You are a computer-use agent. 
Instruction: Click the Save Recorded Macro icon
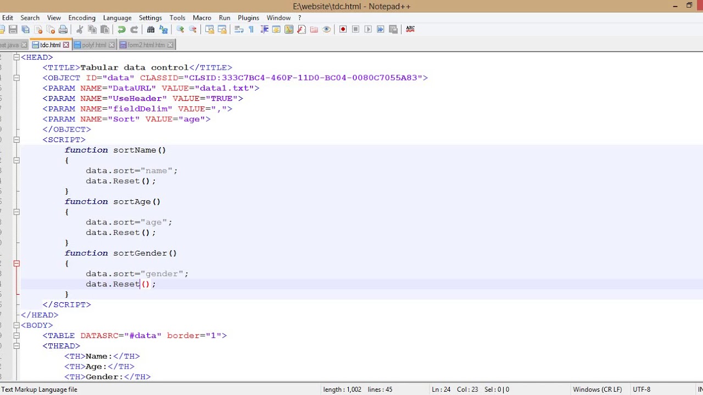393,29
